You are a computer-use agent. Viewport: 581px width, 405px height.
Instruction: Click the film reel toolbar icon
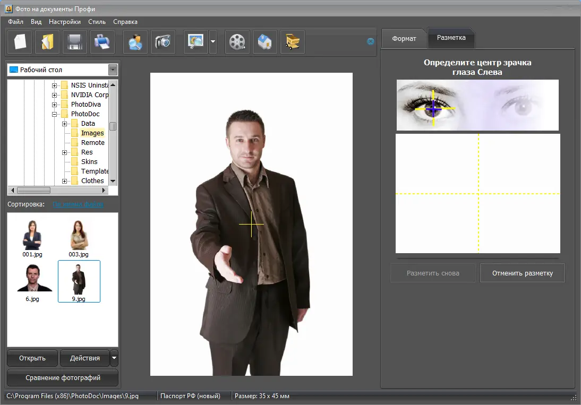[237, 42]
